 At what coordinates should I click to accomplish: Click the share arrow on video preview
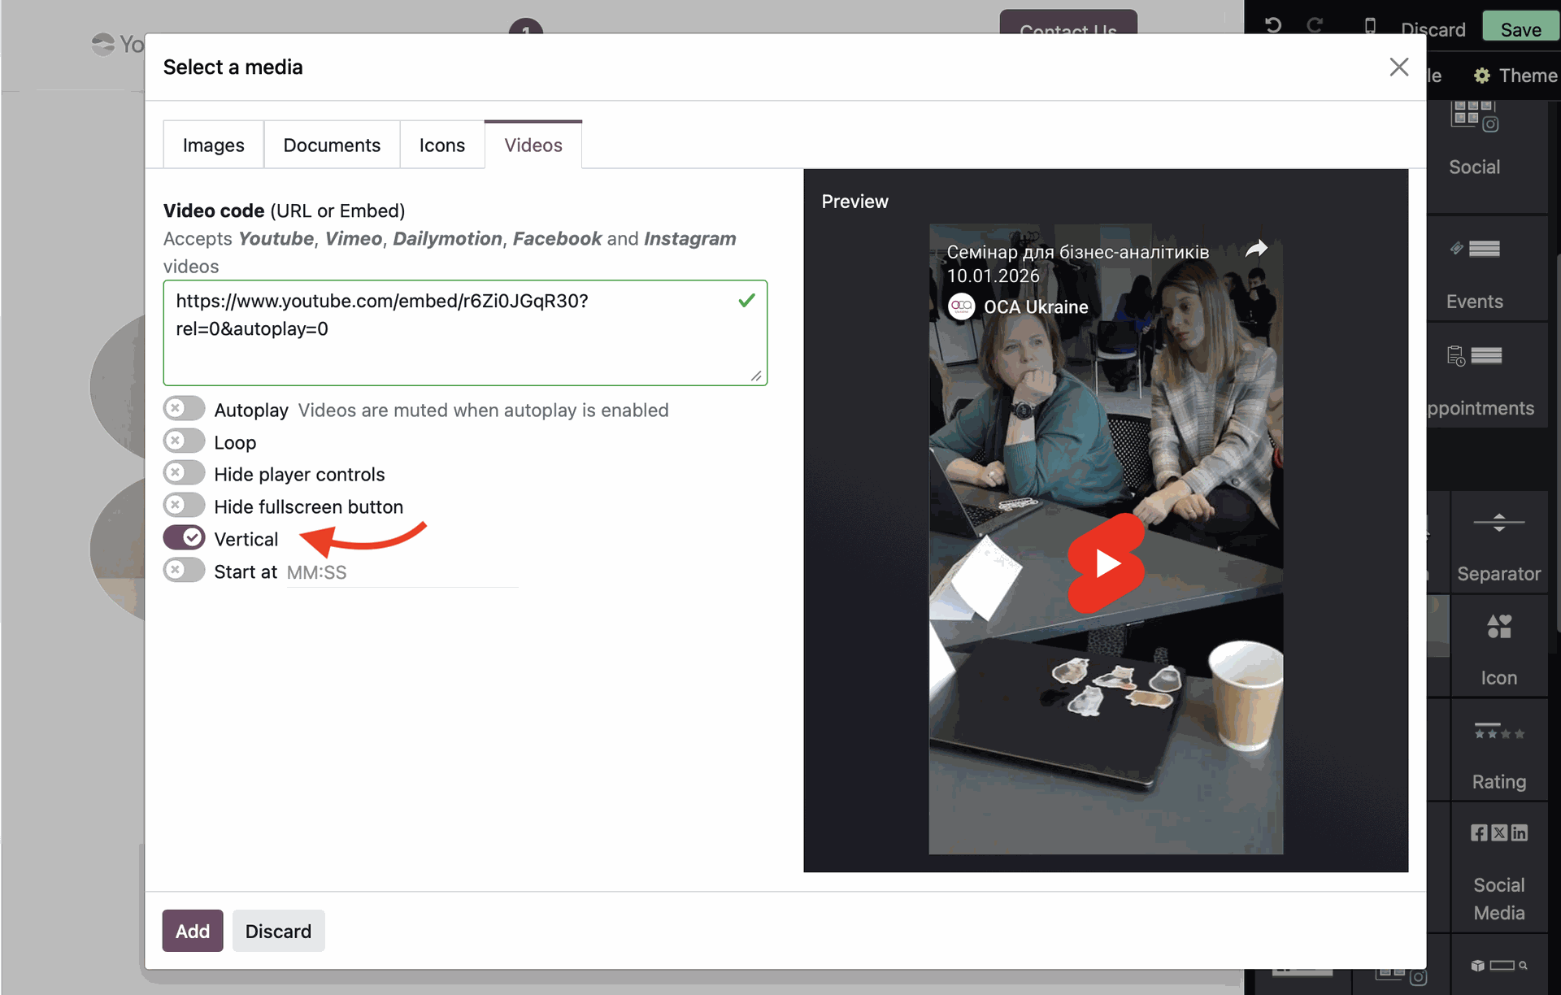(1256, 249)
